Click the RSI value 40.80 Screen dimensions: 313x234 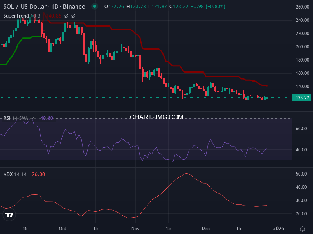point(46,118)
